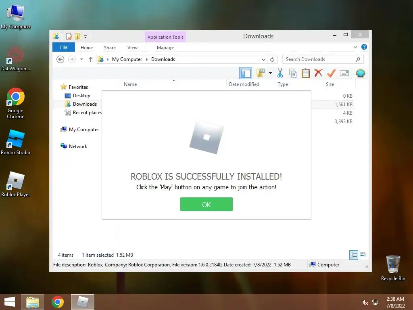Screen dimensions: 413x310
Task: Select Downloads in the navigation pane
Action: 85,104
